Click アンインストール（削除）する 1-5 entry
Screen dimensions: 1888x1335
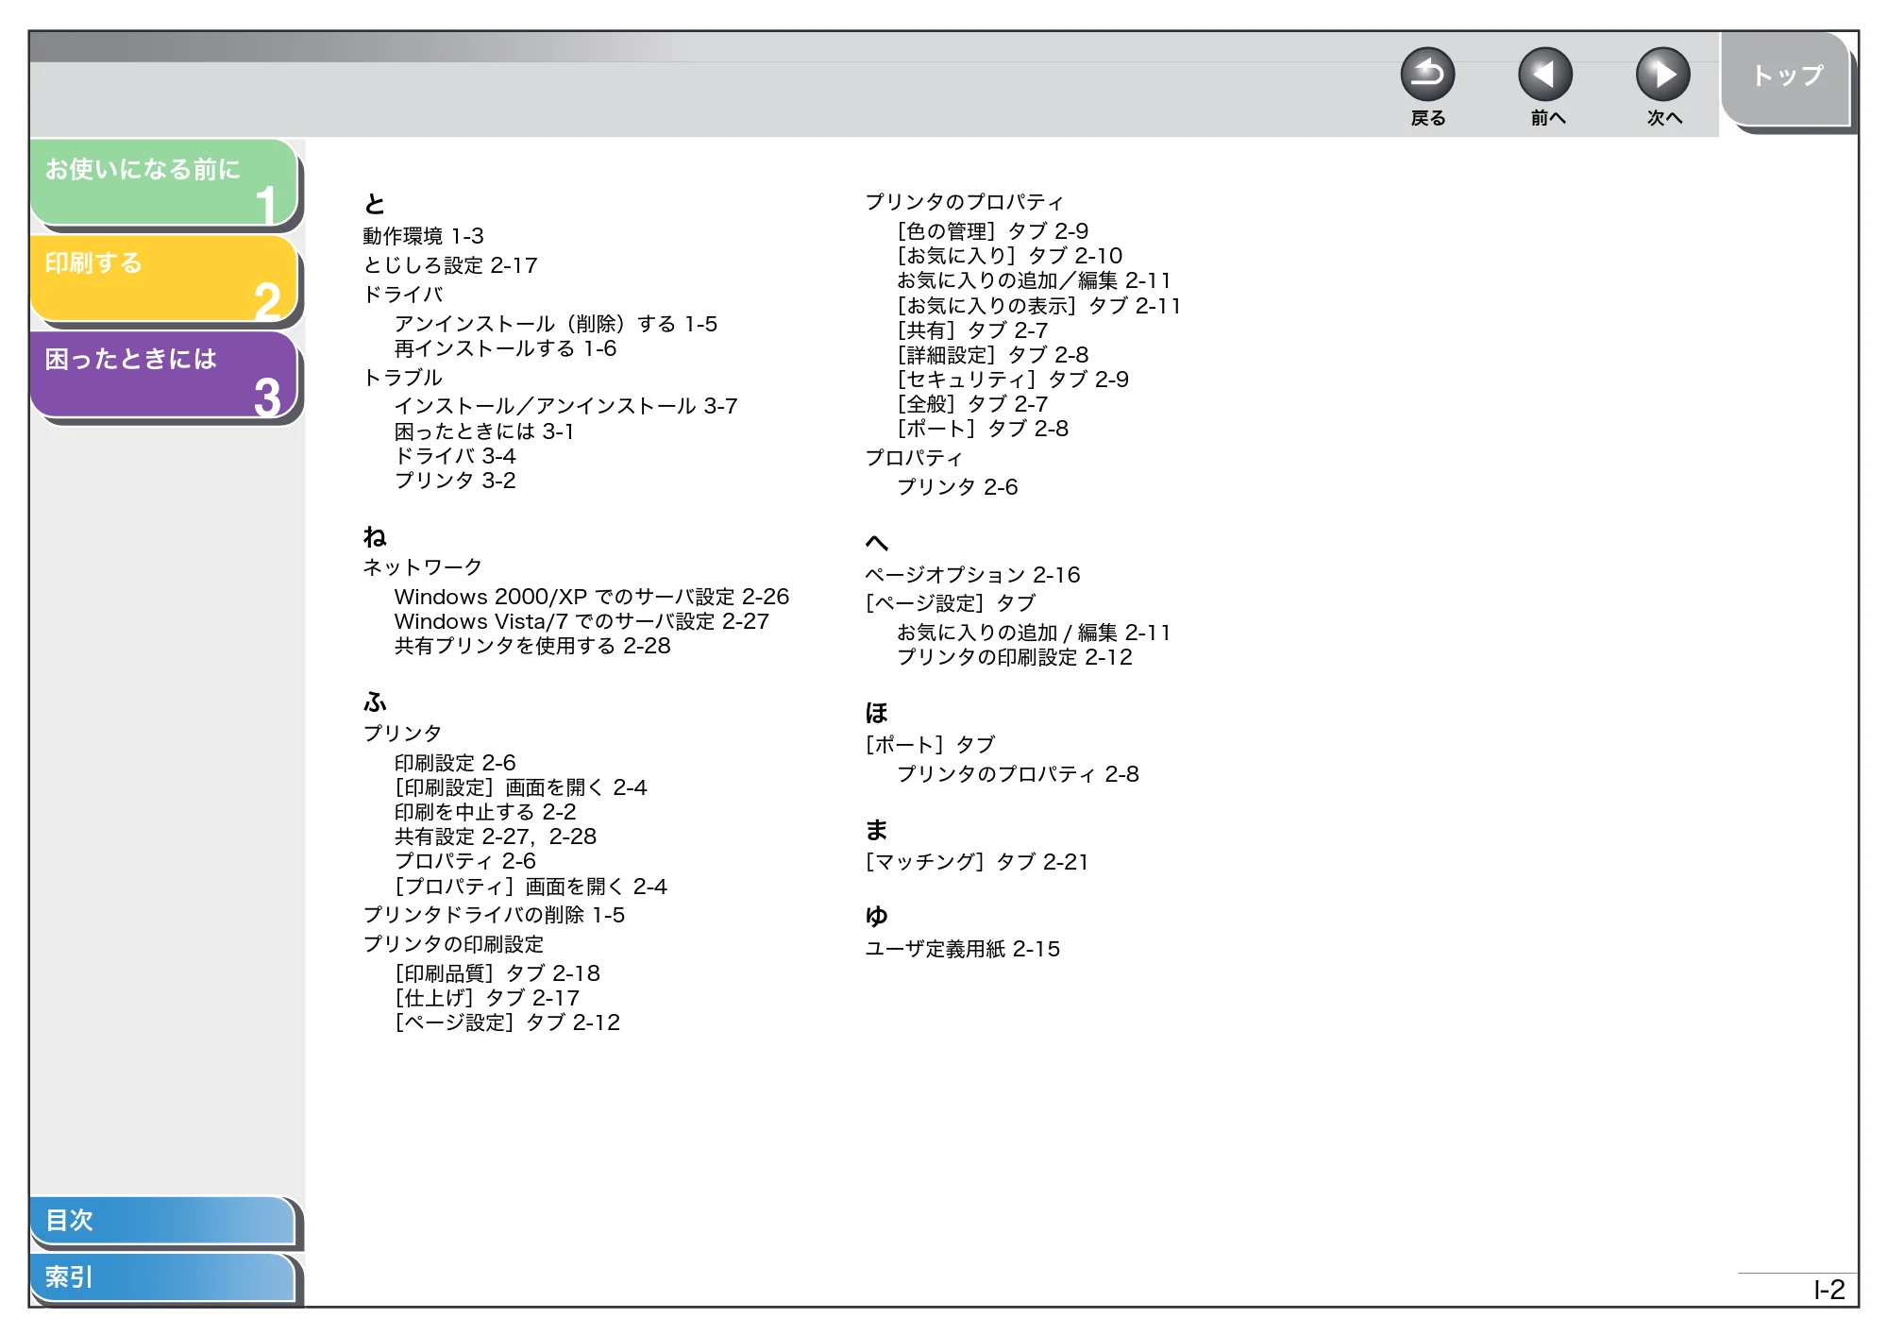(556, 324)
